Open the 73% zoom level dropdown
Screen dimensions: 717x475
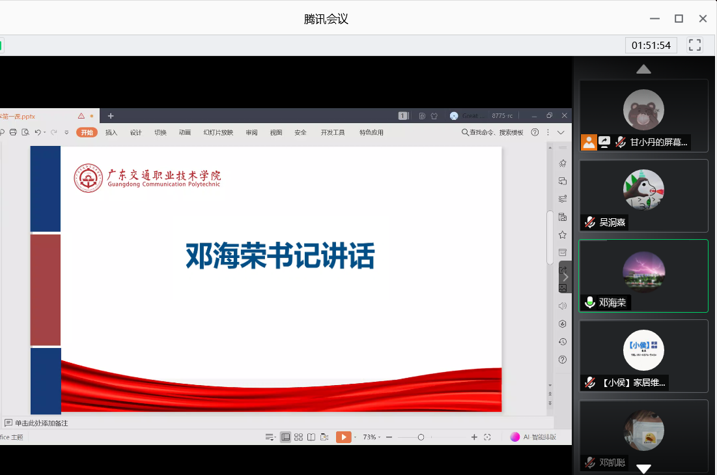[372, 437]
